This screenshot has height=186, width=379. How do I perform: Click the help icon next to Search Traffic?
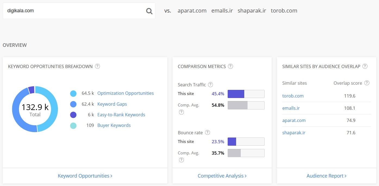point(210,84)
